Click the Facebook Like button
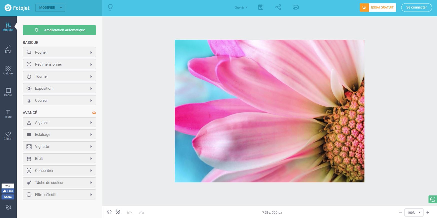The image size is (437, 218). (x=8, y=191)
